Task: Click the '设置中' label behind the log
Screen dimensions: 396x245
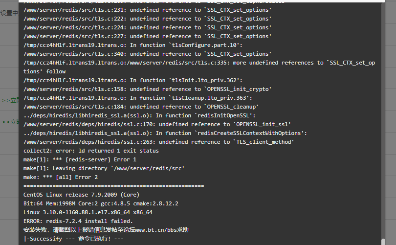Action: [x=9, y=13]
